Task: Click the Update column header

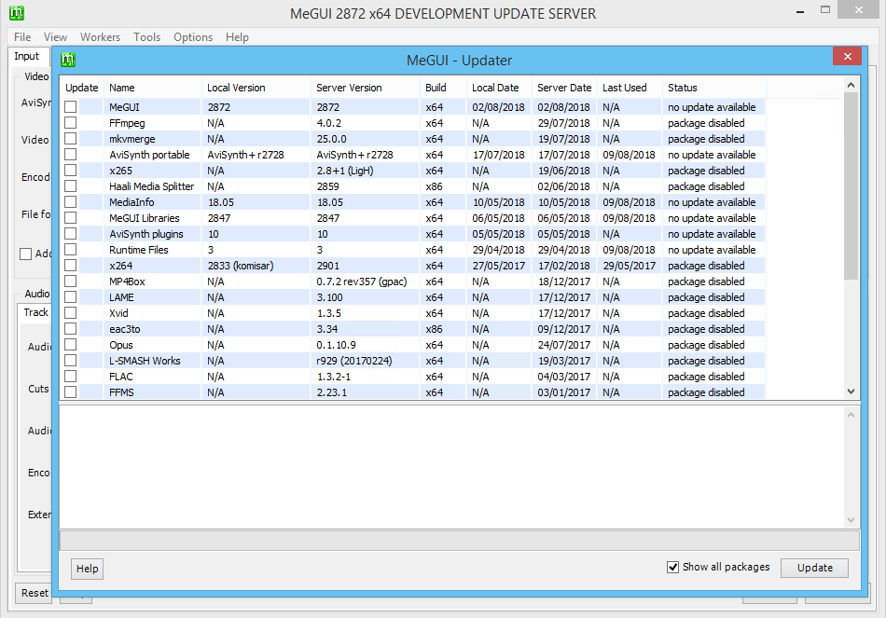Action: pos(81,88)
